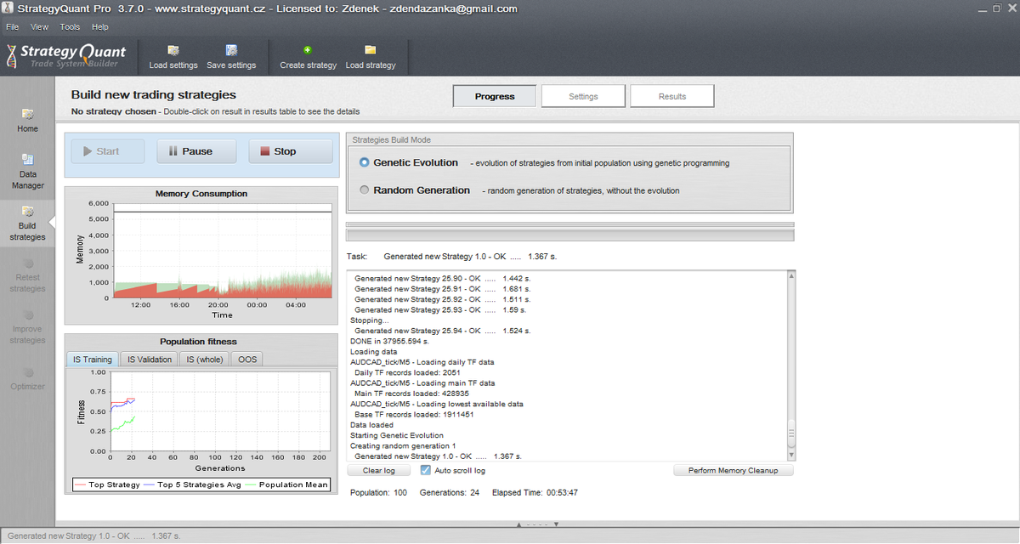This screenshot has height=544, width=1020.
Task: Select the IS Training fitness tab
Action: (x=92, y=360)
